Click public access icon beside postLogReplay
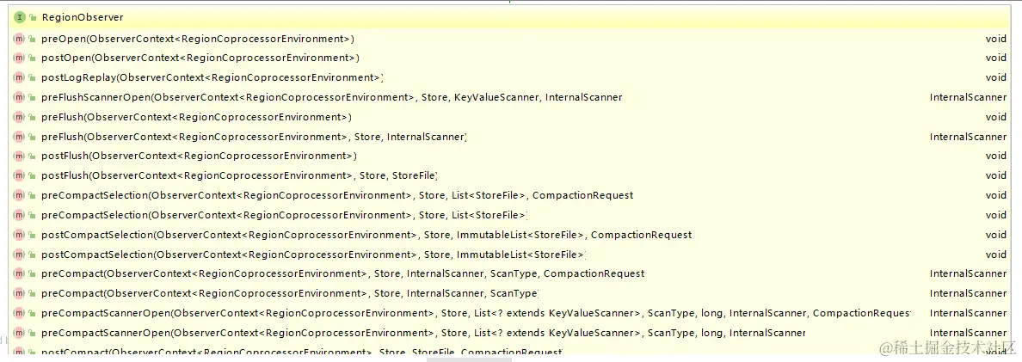This screenshot has width=1022, height=362. (32, 78)
